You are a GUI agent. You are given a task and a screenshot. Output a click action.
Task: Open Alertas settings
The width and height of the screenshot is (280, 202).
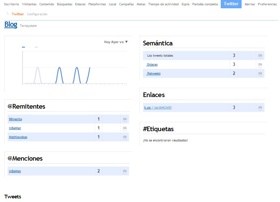tap(249, 4)
